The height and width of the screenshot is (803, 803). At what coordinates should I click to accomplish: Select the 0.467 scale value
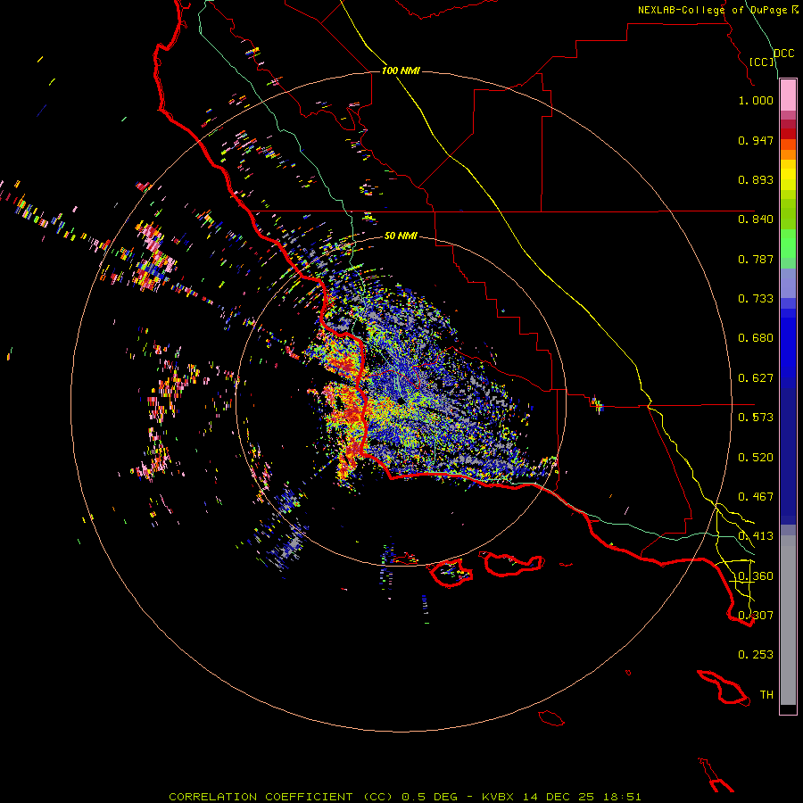(756, 497)
